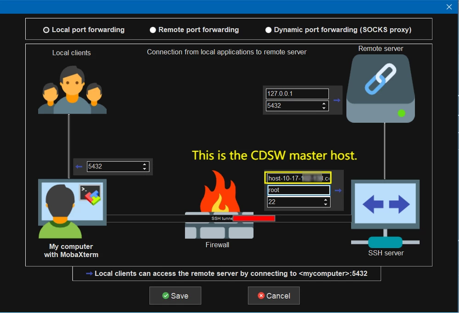
Task: Edit the remote server address 127.0.0.1 field
Action: point(297,94)
